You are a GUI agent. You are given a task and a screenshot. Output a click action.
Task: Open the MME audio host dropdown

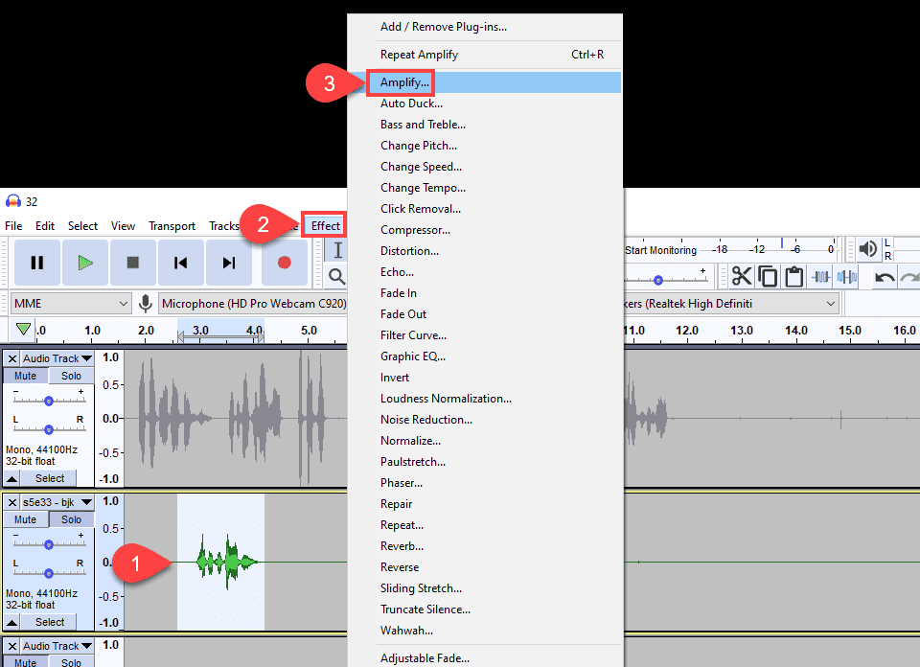pyautogui.click(x=67, y=303)
